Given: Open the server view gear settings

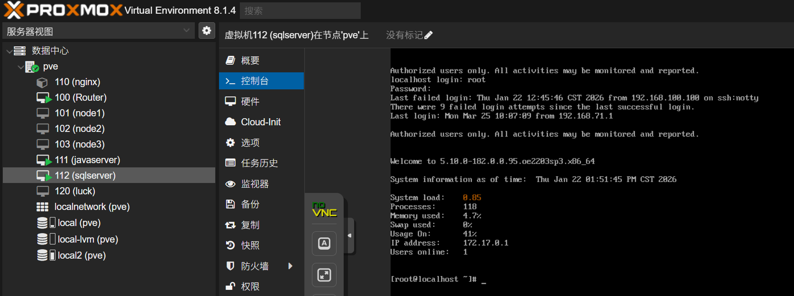Looking at the screenshot, I should [x=207, y=31].
